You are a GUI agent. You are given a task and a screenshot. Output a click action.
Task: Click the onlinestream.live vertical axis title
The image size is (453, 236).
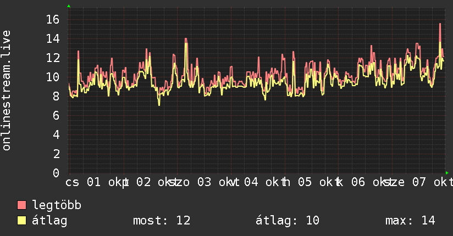tap(7, 91)
